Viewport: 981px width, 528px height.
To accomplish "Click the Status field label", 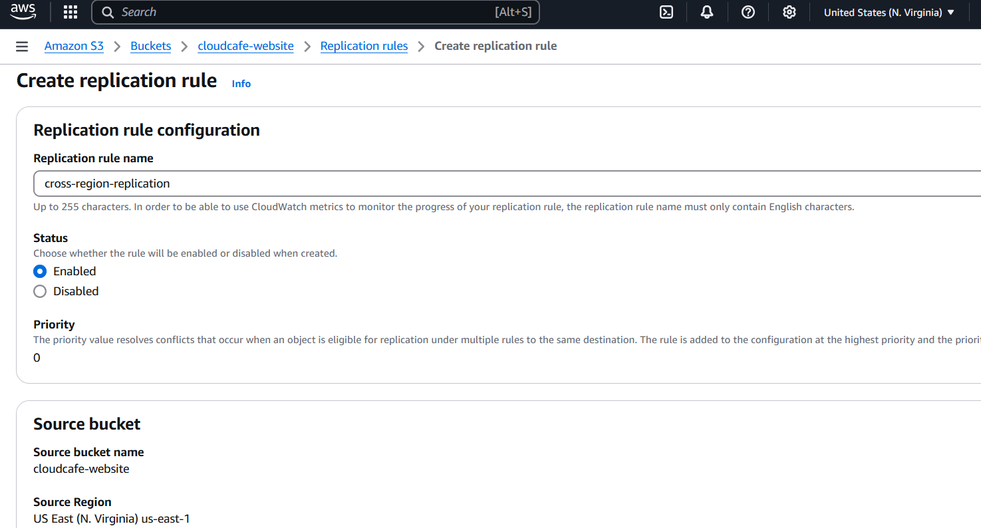I will point(51,238).
